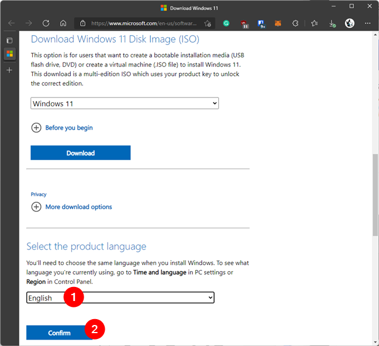Open Settings and more ellipsis menu

368,23
